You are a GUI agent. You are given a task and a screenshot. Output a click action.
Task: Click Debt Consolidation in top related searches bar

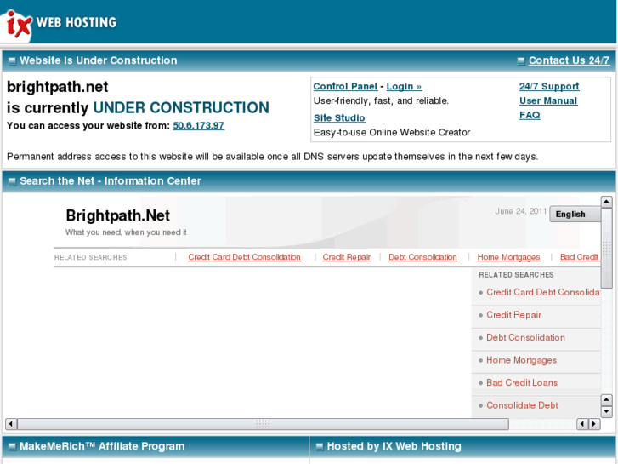[x=422, y=257]
